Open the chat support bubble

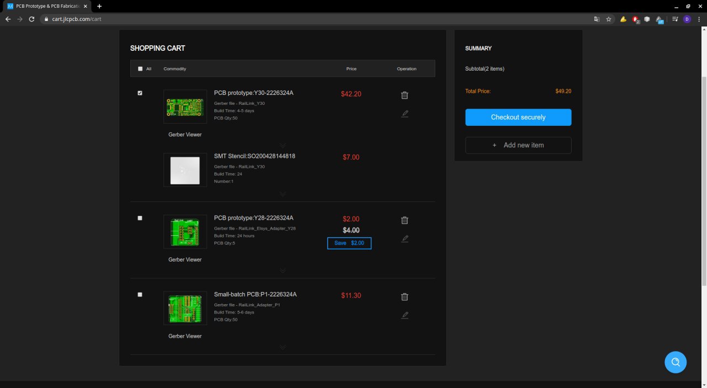pyautogui.click(x=676, y=362)
